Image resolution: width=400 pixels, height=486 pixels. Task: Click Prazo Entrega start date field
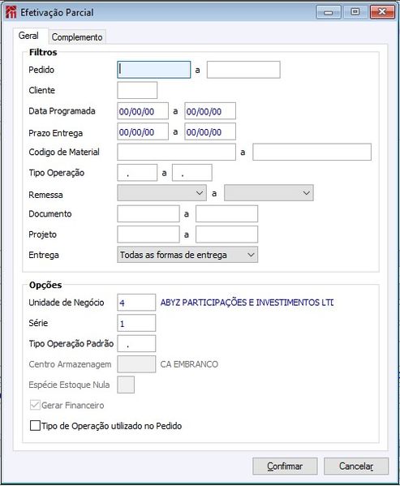[x=143, y=131]
